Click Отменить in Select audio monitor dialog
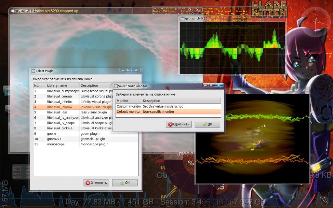Viewport: 333px width, 208px height. click(179, 124)
